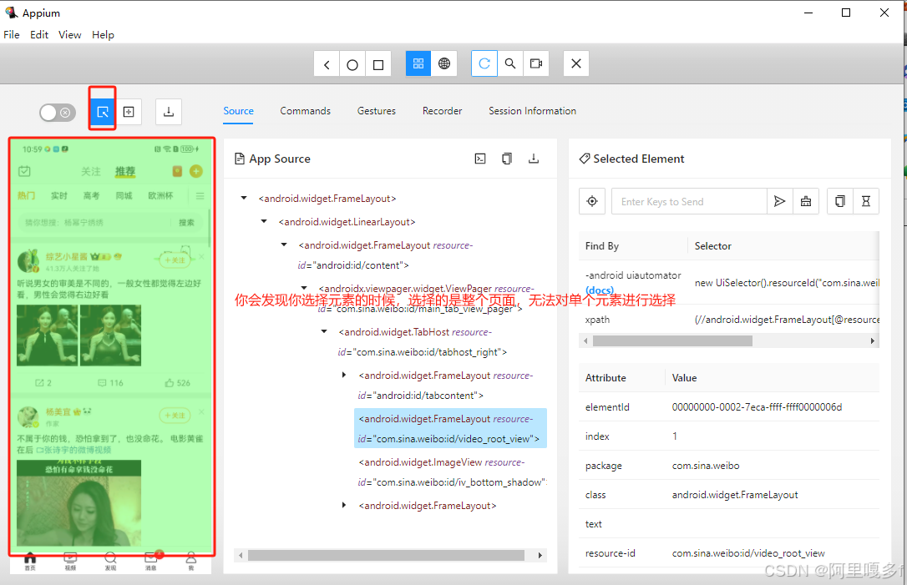
Task: Collapse the ViewPager main_tab_view_pager node
Action: [x=304, y=288]
